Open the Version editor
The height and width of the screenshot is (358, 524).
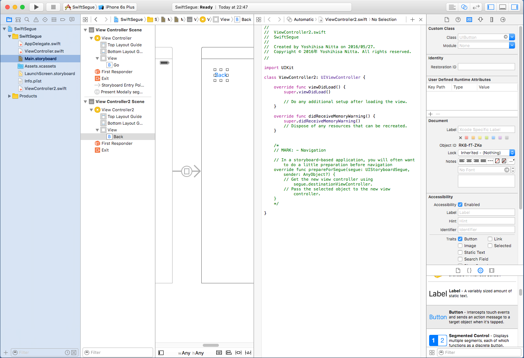476,7
